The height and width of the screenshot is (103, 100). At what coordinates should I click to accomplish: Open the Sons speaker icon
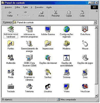coord(85,72)
